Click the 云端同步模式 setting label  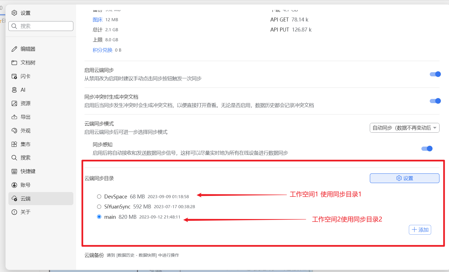click(x=99, y=124)
